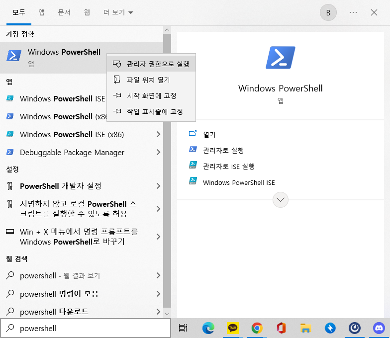
Task: Open Win + X 메뉴 setting result
Action: coord(79,237)
